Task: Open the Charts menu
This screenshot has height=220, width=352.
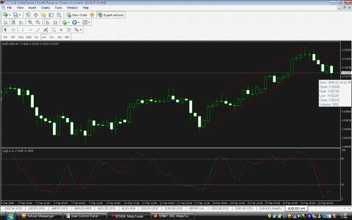Action: (x=46, y=8)
